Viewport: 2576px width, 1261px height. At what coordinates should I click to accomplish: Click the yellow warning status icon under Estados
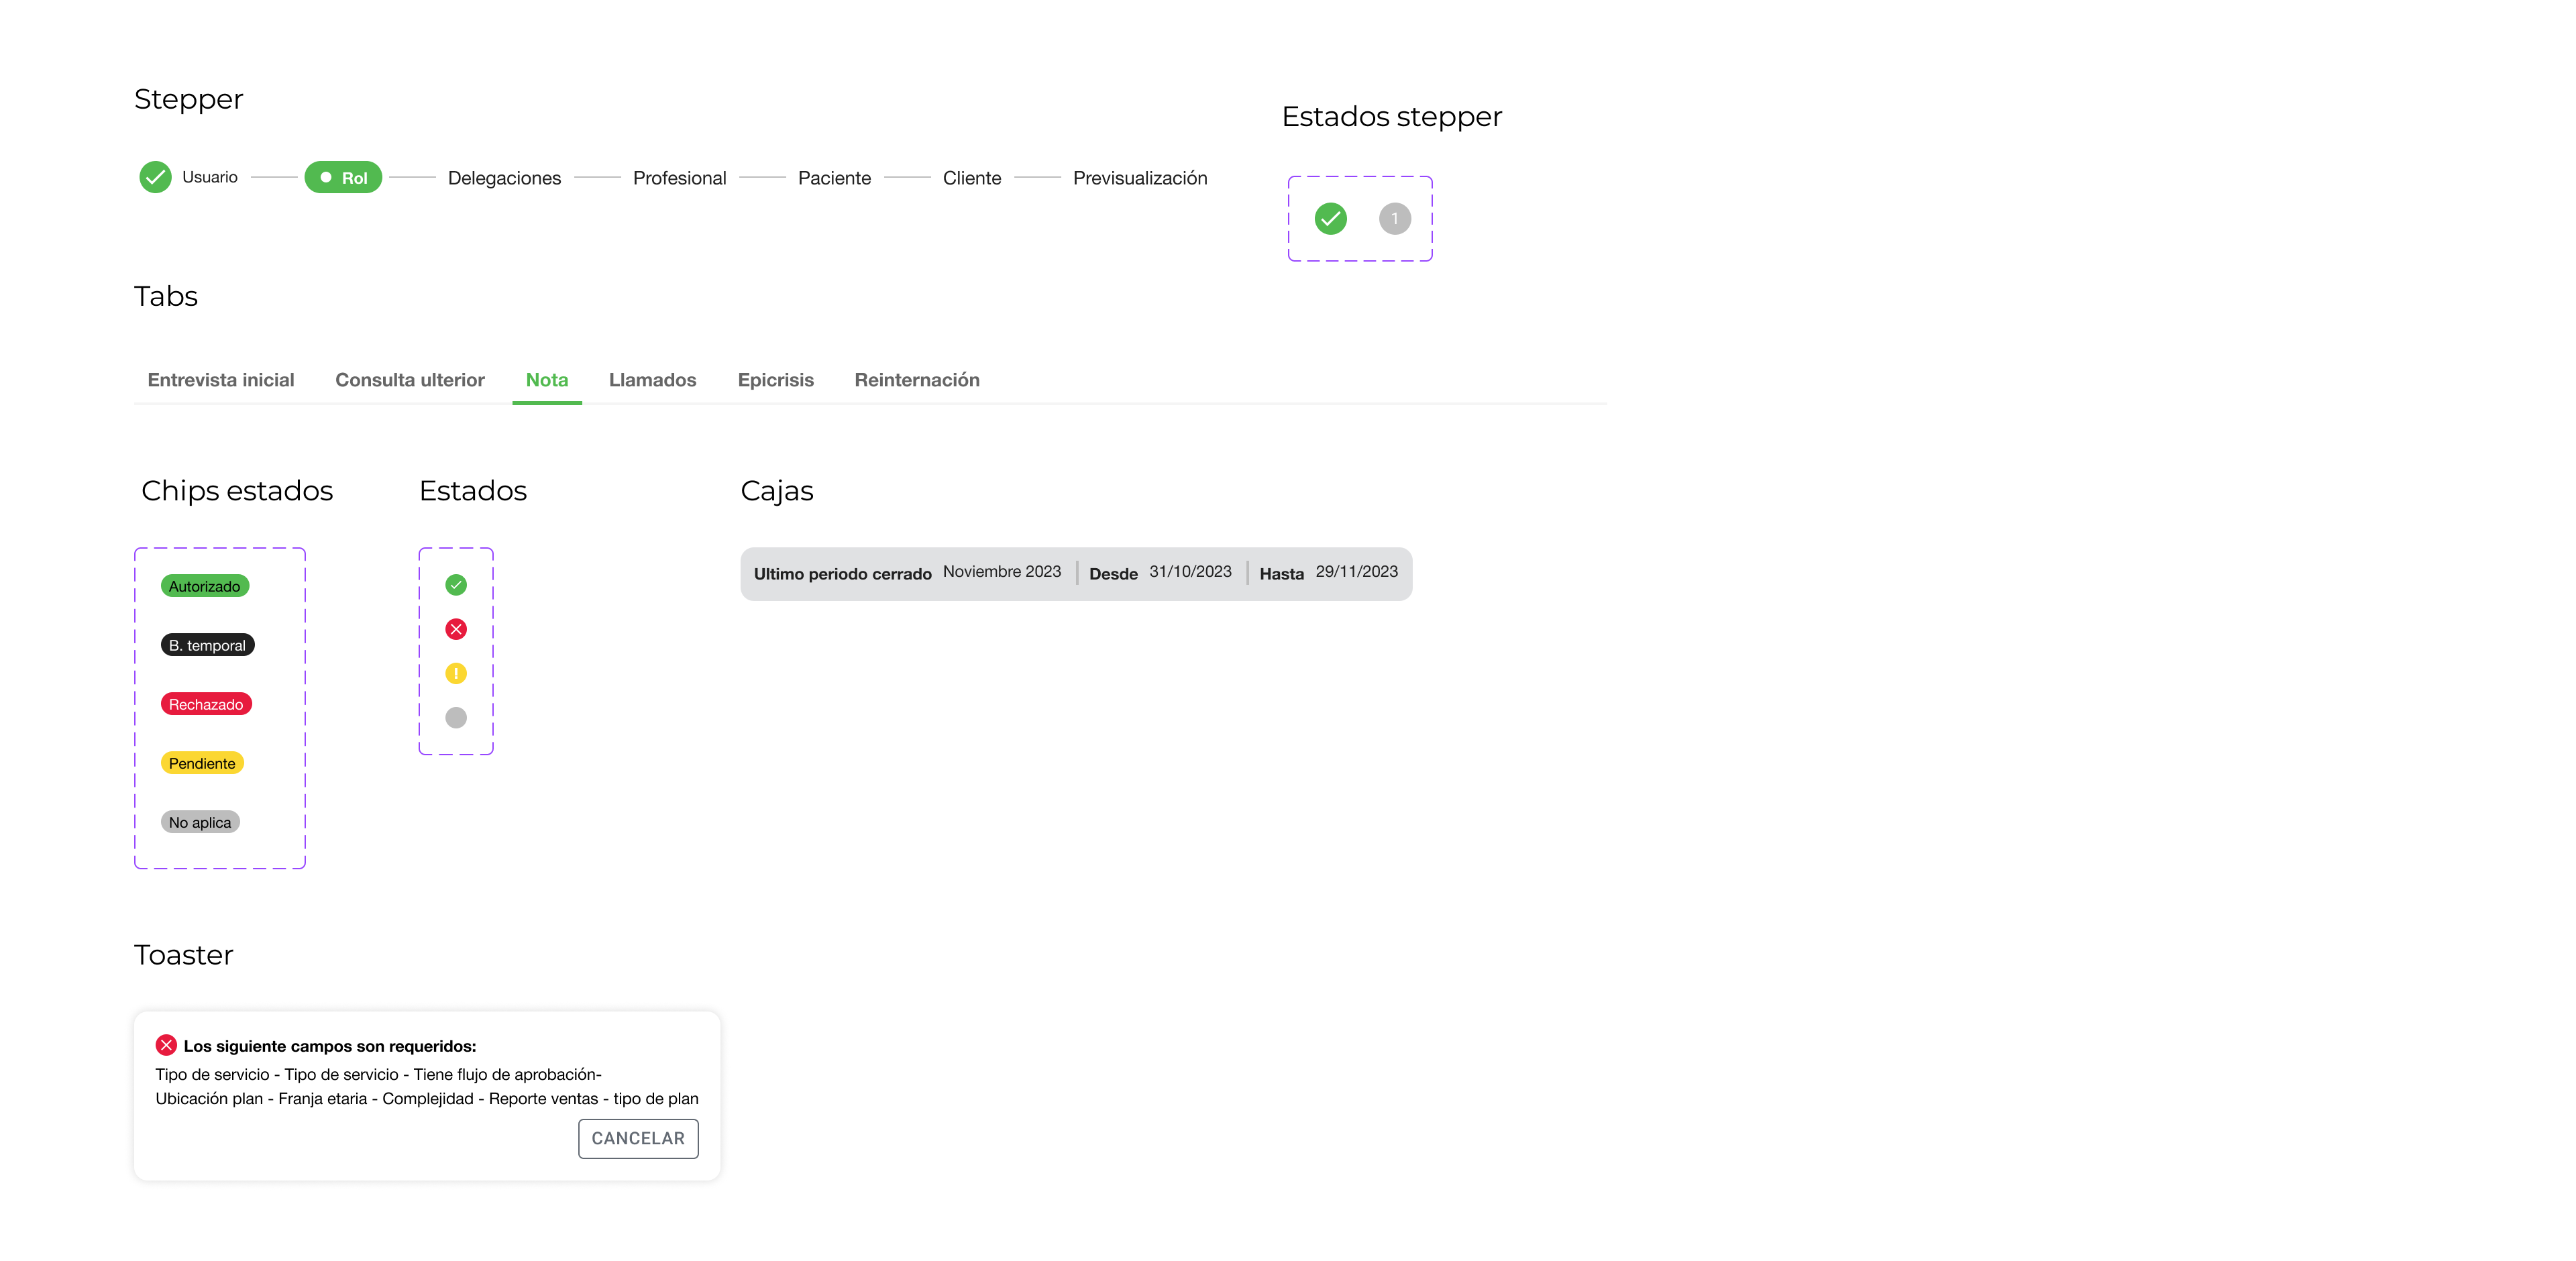click(456, 673)
